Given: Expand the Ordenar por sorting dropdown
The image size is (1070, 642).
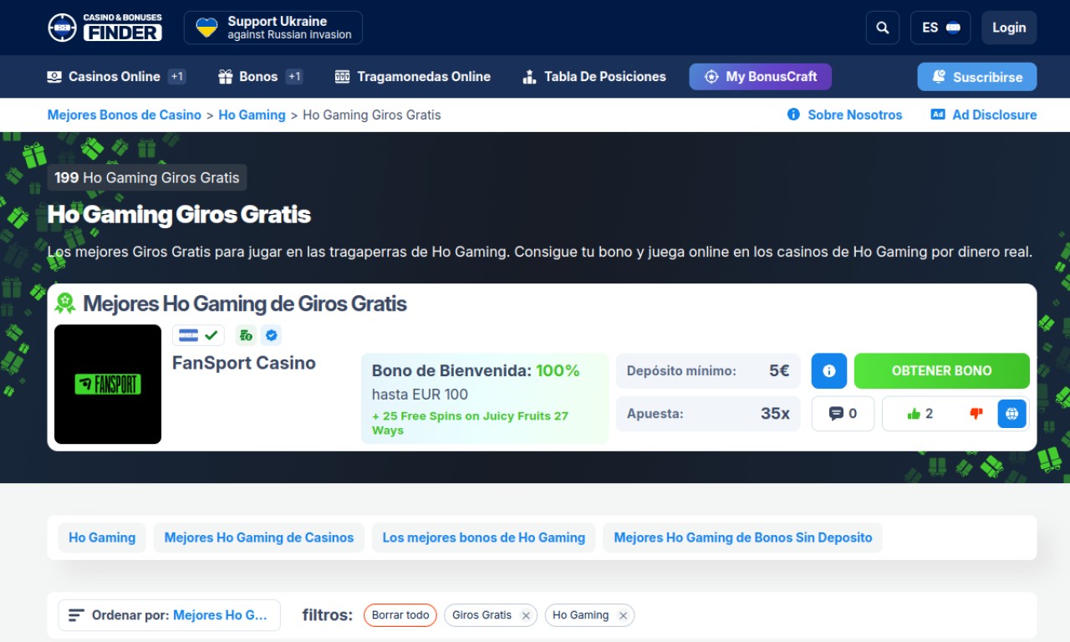Looking at the screenshot, I should pyautogui.click(x=169, y=615).
